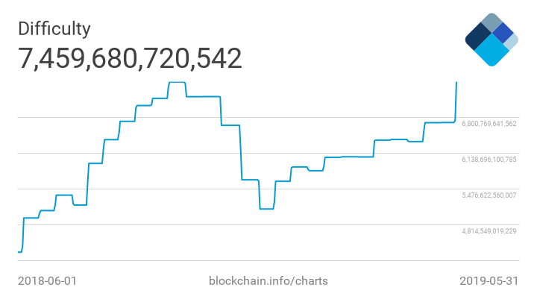
Task: Click the 6,138,696,100,785 axis label
Action: (x=489, y=160)
